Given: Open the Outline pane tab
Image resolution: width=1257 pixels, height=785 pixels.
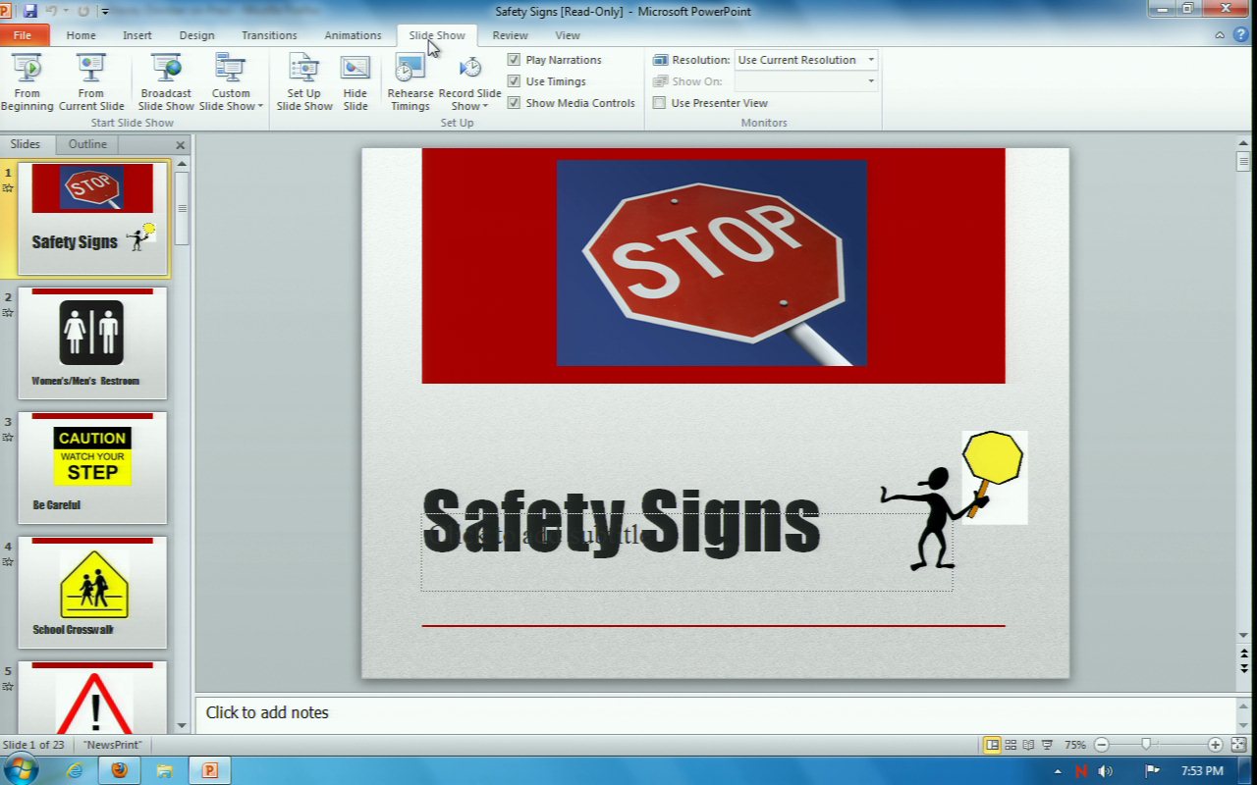Looking at the screenshot, I should (x=87, y=144).
